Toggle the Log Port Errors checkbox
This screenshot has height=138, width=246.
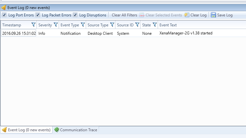pyautogui.click(x=4, y=15)
